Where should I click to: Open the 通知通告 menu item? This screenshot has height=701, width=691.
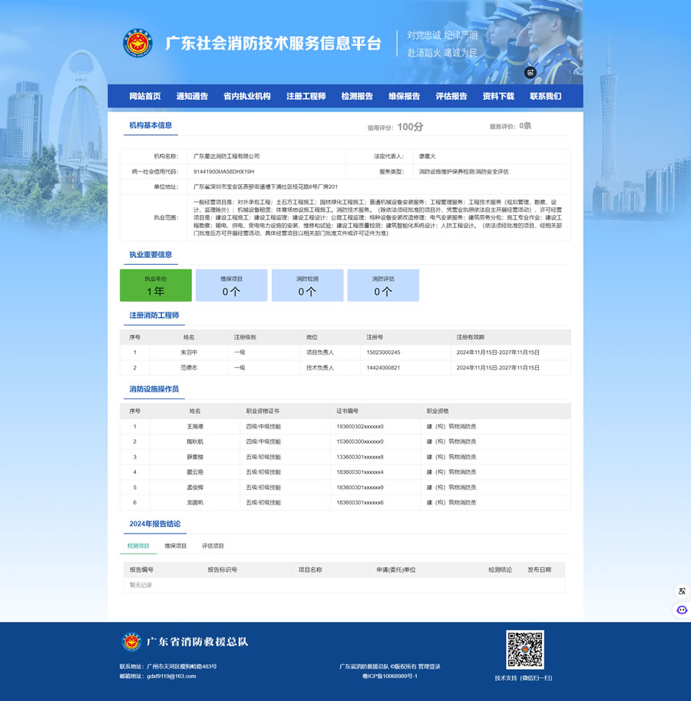tap(192, 96)
